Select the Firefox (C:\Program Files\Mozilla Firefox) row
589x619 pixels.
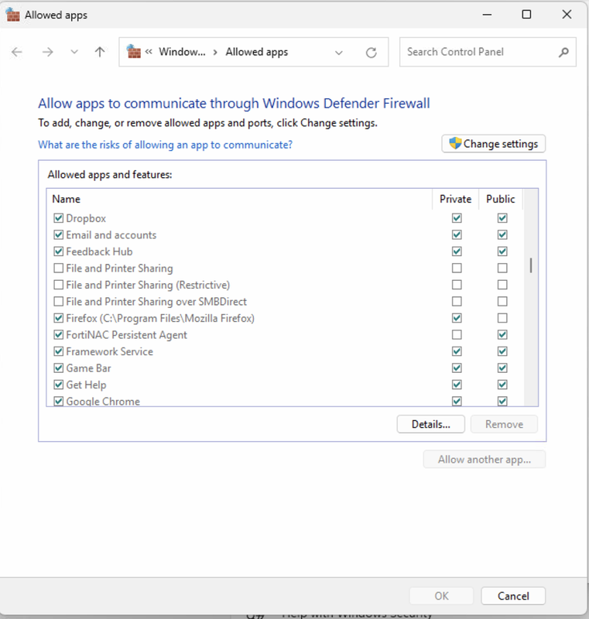(160, 318)
